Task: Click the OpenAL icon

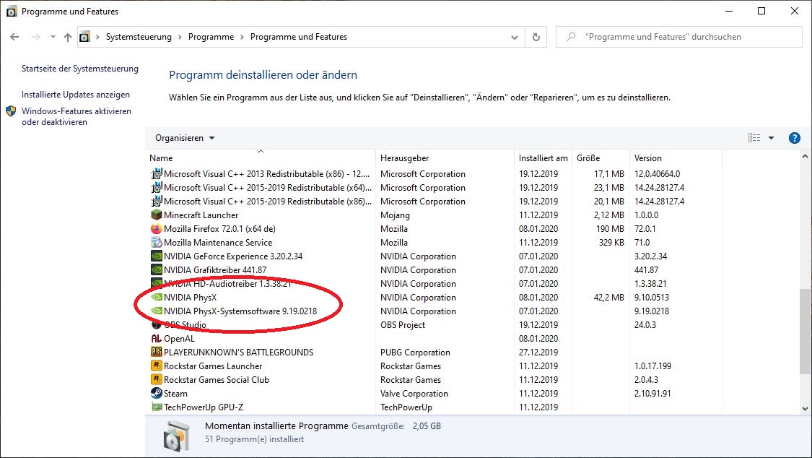Action: 157,338
